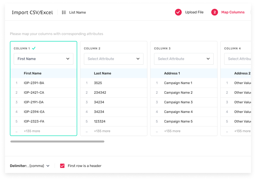
Task: Click the COLUMN 2 label
Action: (92, 48)
